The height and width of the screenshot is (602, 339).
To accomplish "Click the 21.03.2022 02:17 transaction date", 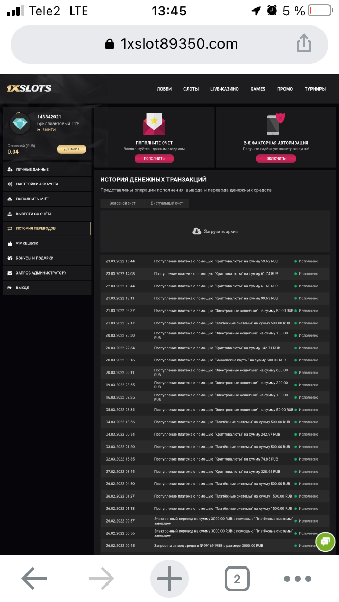I will [x=120, y=323].
